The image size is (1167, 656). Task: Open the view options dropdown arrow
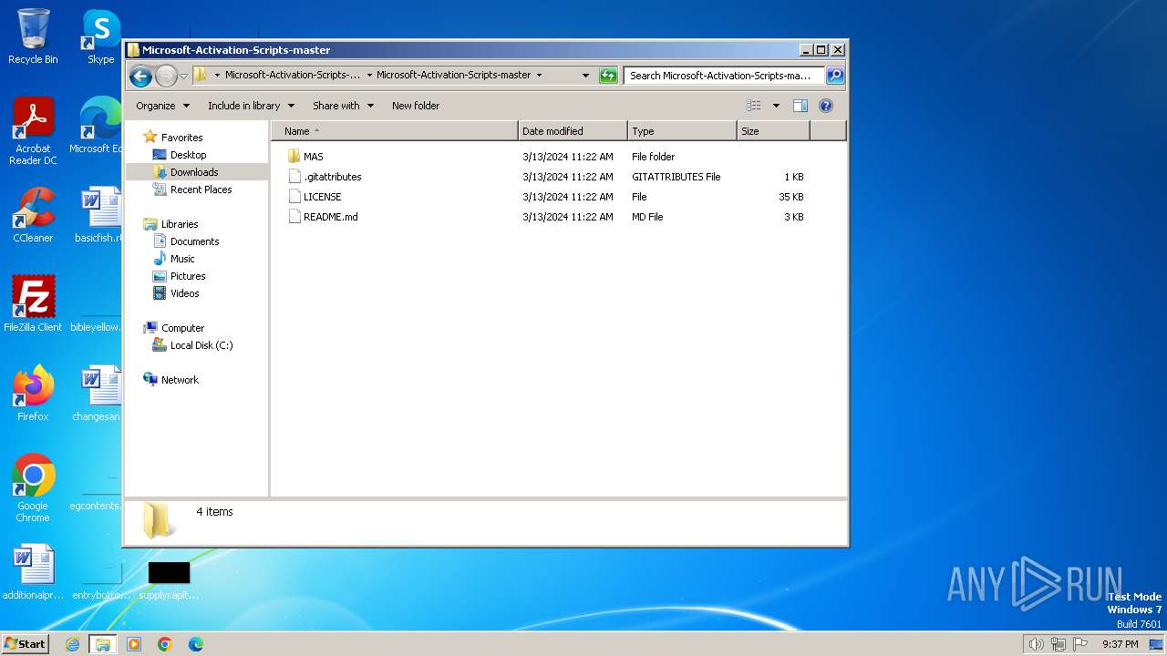(x=776, y=106)
